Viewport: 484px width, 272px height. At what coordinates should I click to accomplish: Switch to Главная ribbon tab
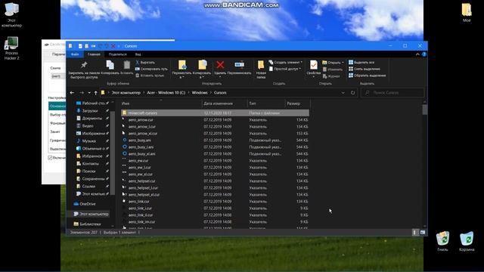click(x=94, y=54)
